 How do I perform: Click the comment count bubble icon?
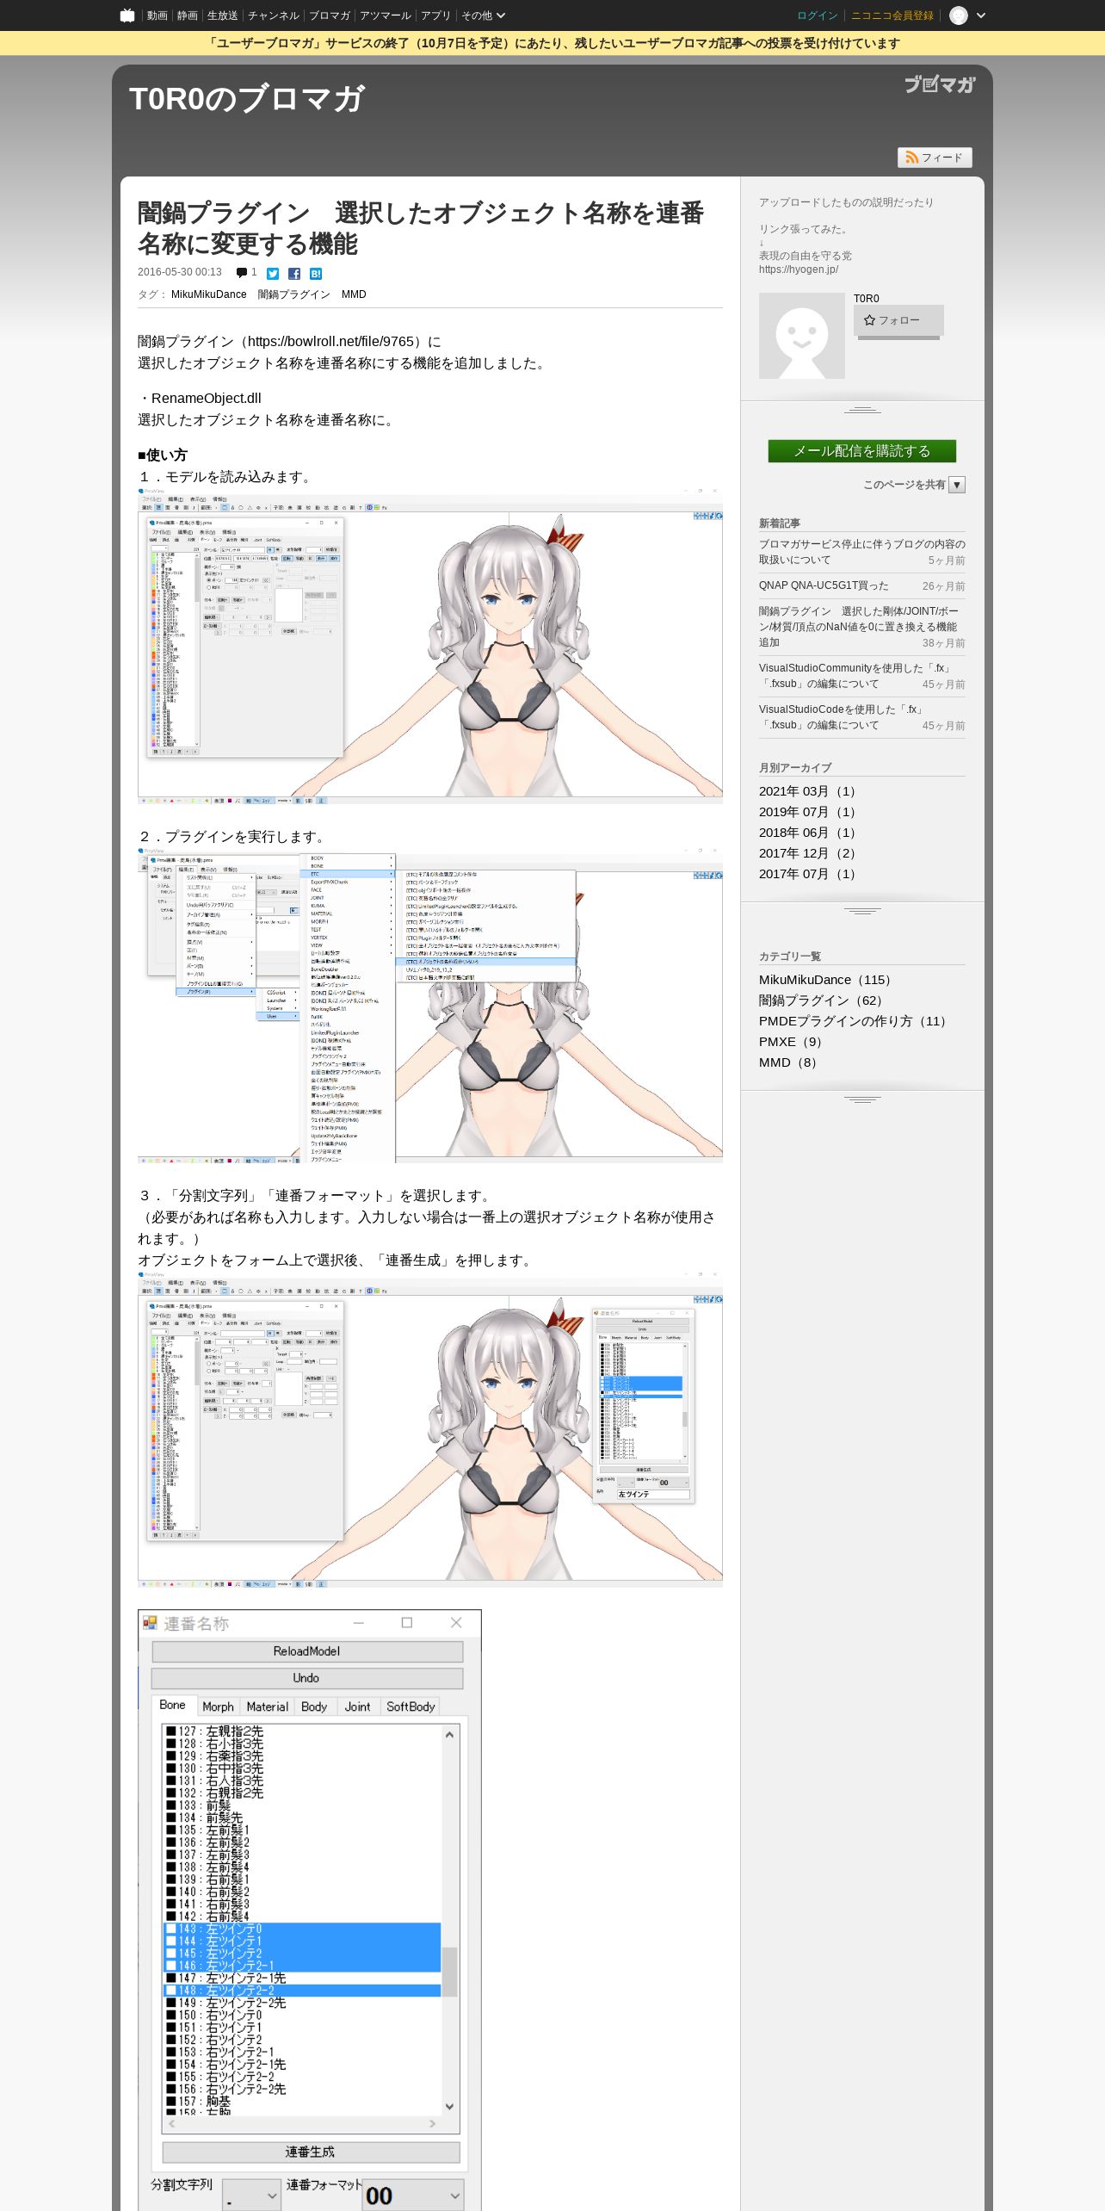click(242, 273)
